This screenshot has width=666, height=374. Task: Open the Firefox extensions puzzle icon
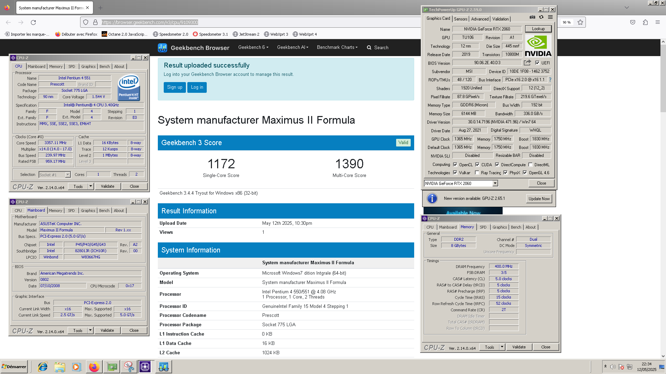[645, 23]
